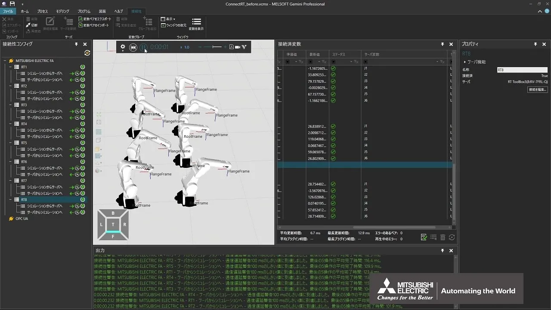Open the ファイル menu tab
This screenshot has height=310, width=551.
point(8,11)
